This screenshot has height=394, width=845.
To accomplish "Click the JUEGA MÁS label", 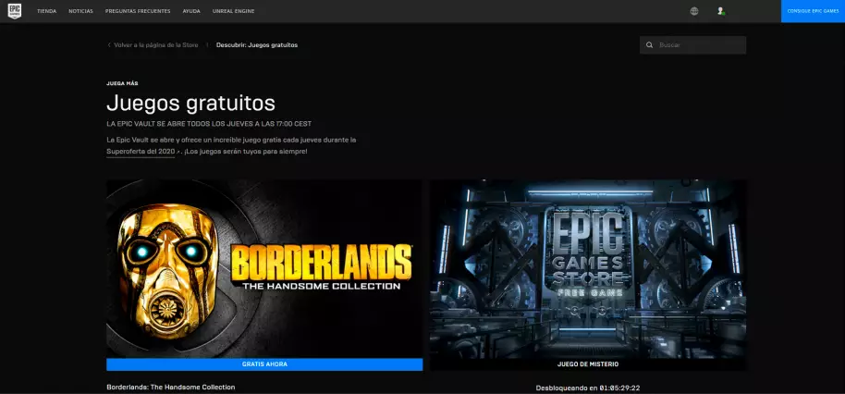I will 122,83.
